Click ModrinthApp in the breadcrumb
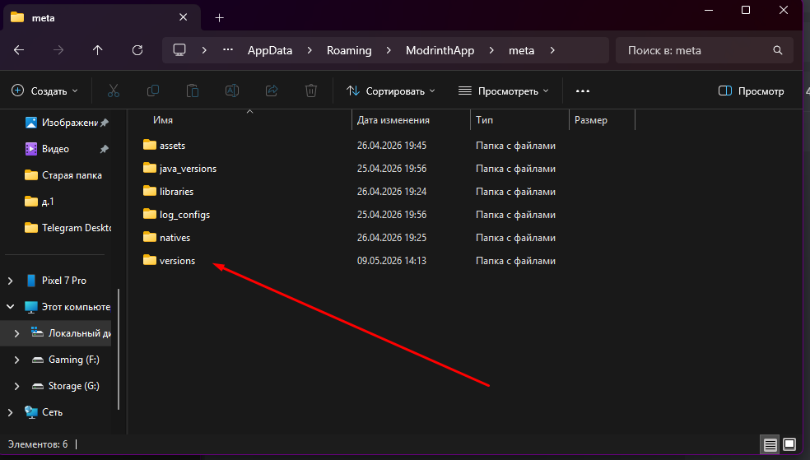Image resolution: width=810 pixels, height=460 pixels. (x=440, y=50)
